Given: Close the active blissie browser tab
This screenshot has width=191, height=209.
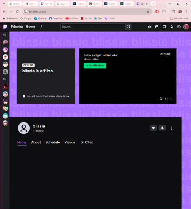Looking at the screenshot, I should point(147,4).
